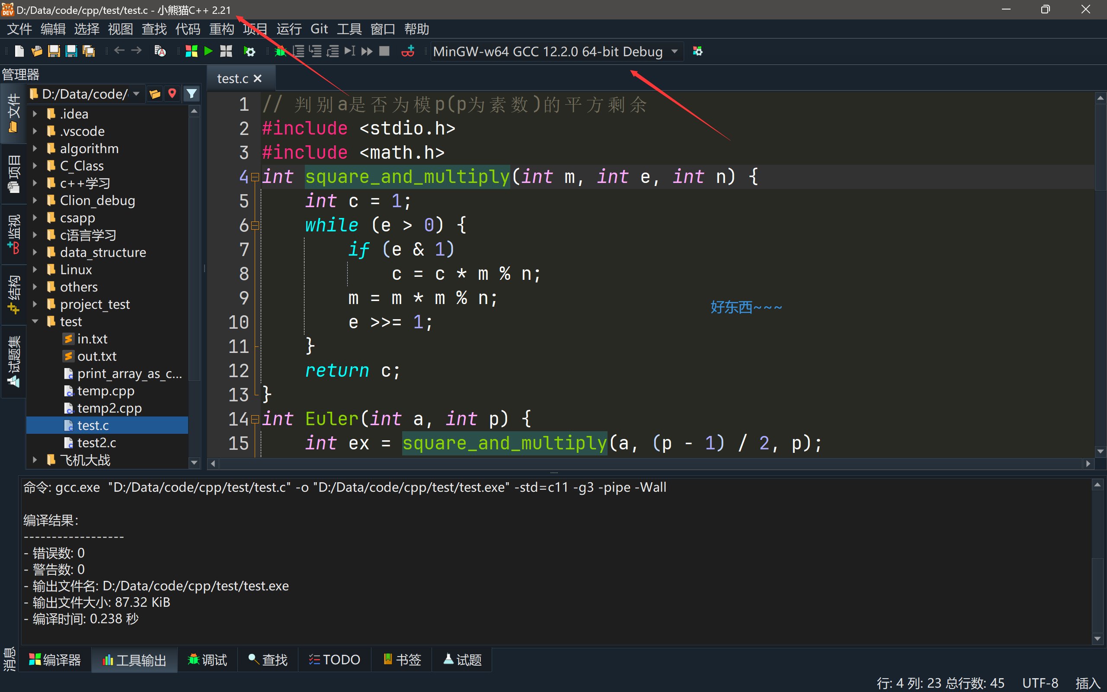Run to cursor in the debug toolbar
This screenshot has width=1107, height=692.
350,51
